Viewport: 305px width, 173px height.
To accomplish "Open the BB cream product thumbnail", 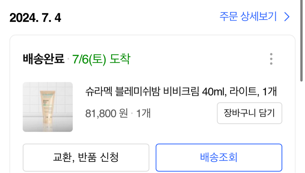I will (x=48, y=107).
